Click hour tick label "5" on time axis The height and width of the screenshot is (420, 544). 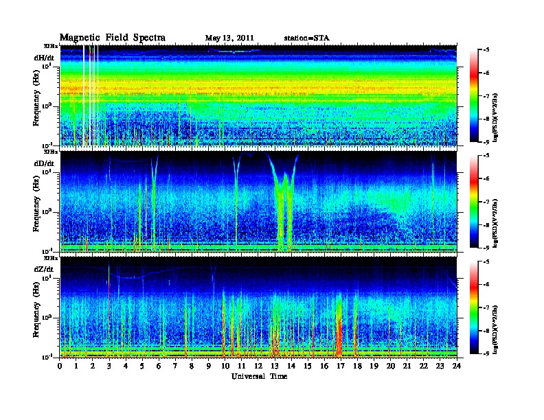click(x=142, y=366)
